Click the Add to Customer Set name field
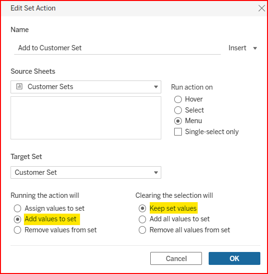 [x=117, y=48]
